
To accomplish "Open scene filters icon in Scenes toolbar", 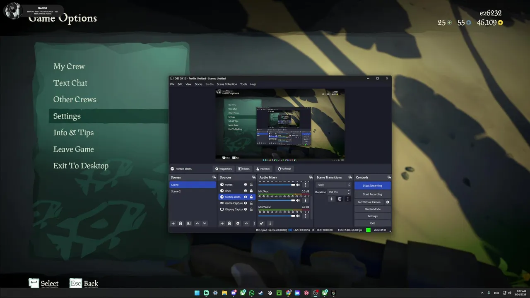I will pyautogui.click(x=189, y=223).
